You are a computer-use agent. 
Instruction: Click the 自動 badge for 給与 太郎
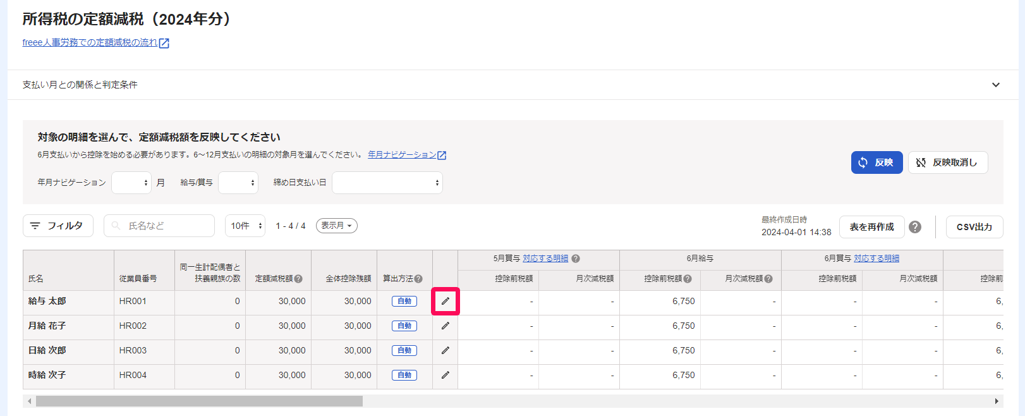point(404,301)
